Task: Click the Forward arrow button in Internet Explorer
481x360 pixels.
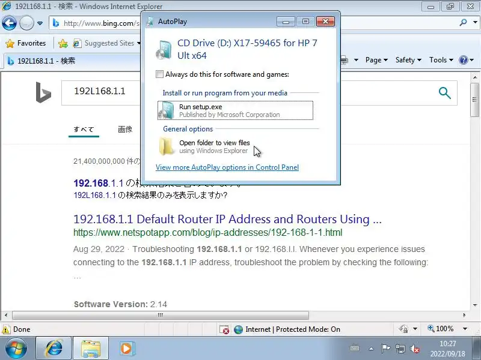Action: (26, 23)
